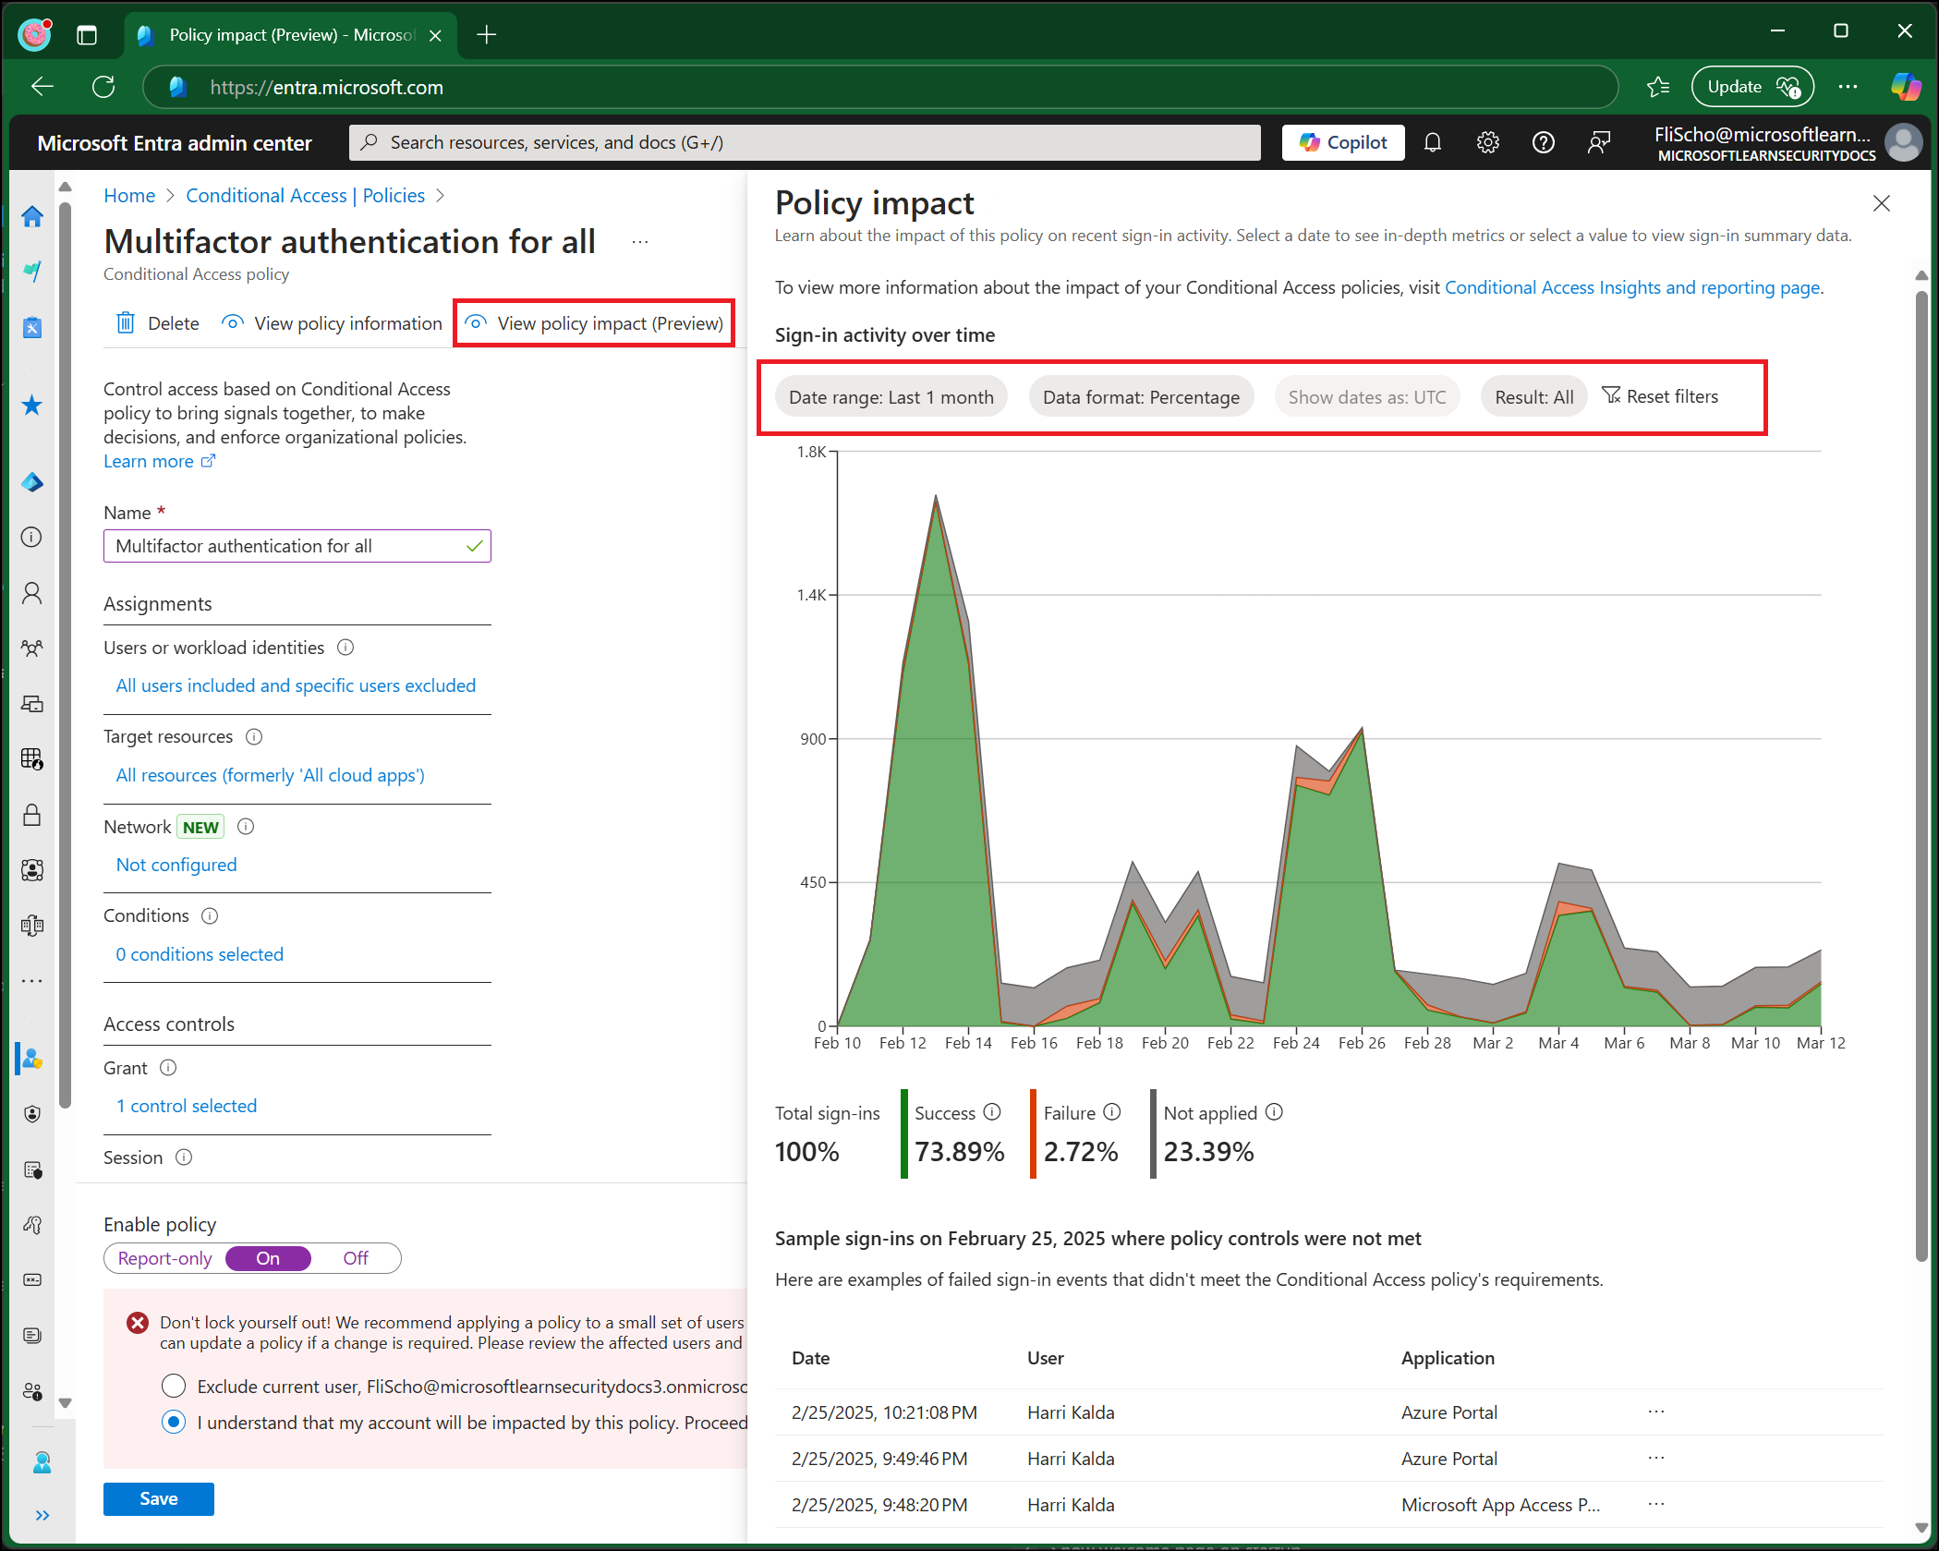The height and width of the screenshot is (1551, 1939).
Task: Select Exclude current user radio button
Action: pyautogui.click(x=174, y=1386)
